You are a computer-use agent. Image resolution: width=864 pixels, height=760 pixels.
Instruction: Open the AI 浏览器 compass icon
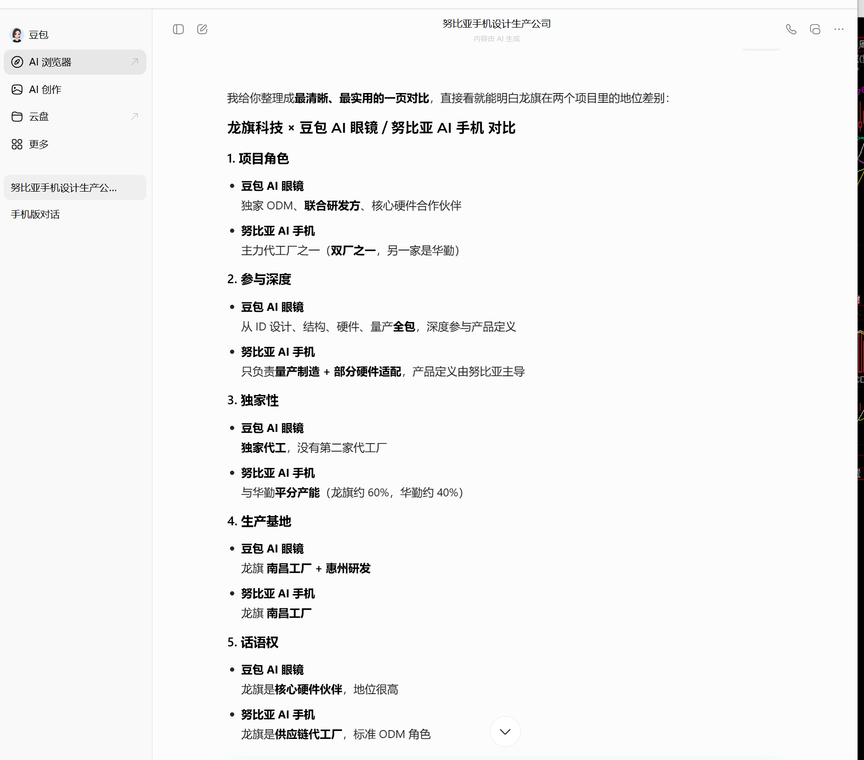pyautogui.click(x=17, y=62)
